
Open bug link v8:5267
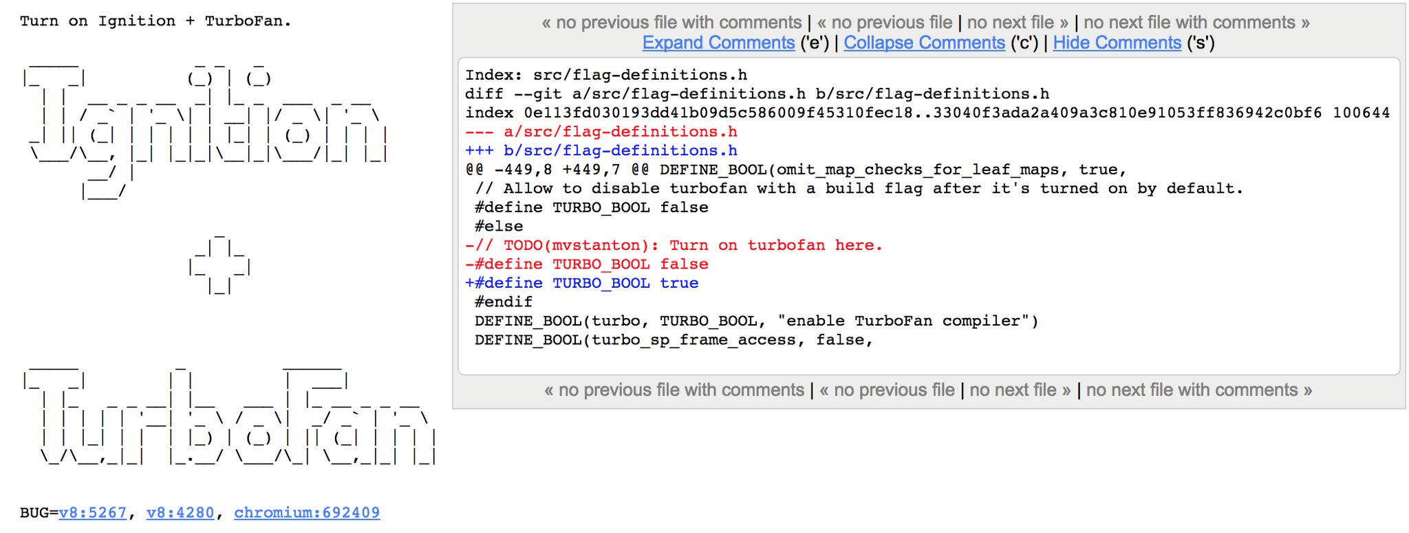point(93,512)
